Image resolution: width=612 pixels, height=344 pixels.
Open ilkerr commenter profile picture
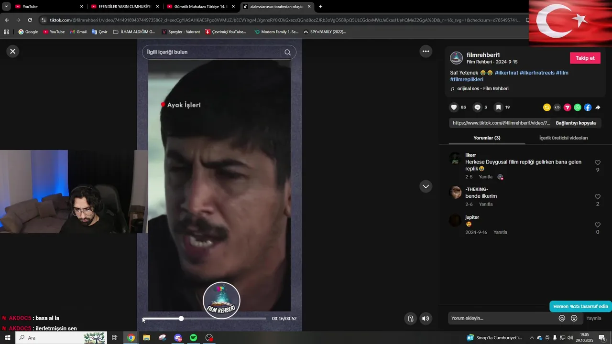456,159
